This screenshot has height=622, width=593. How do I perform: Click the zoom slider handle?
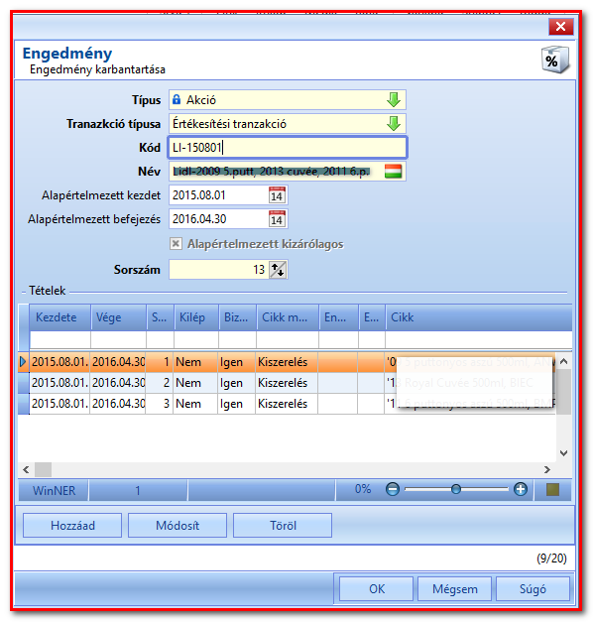click(x=456, y=489)
